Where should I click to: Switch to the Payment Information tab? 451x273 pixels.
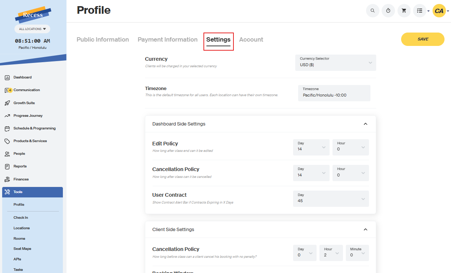[167, 40]
